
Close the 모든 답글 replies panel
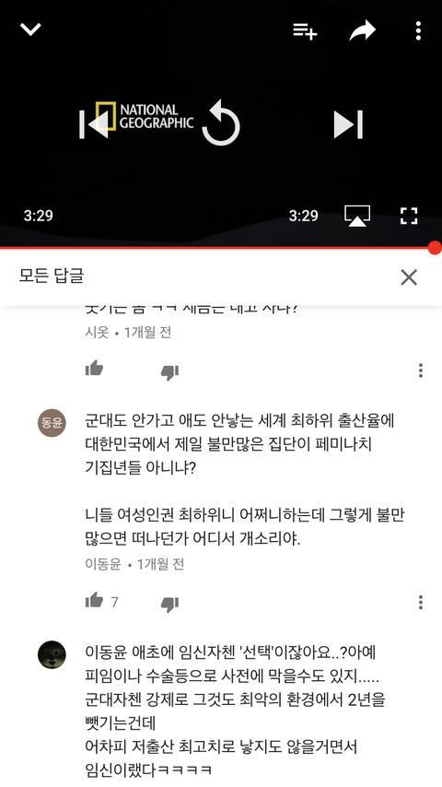(x=409, y=277)
